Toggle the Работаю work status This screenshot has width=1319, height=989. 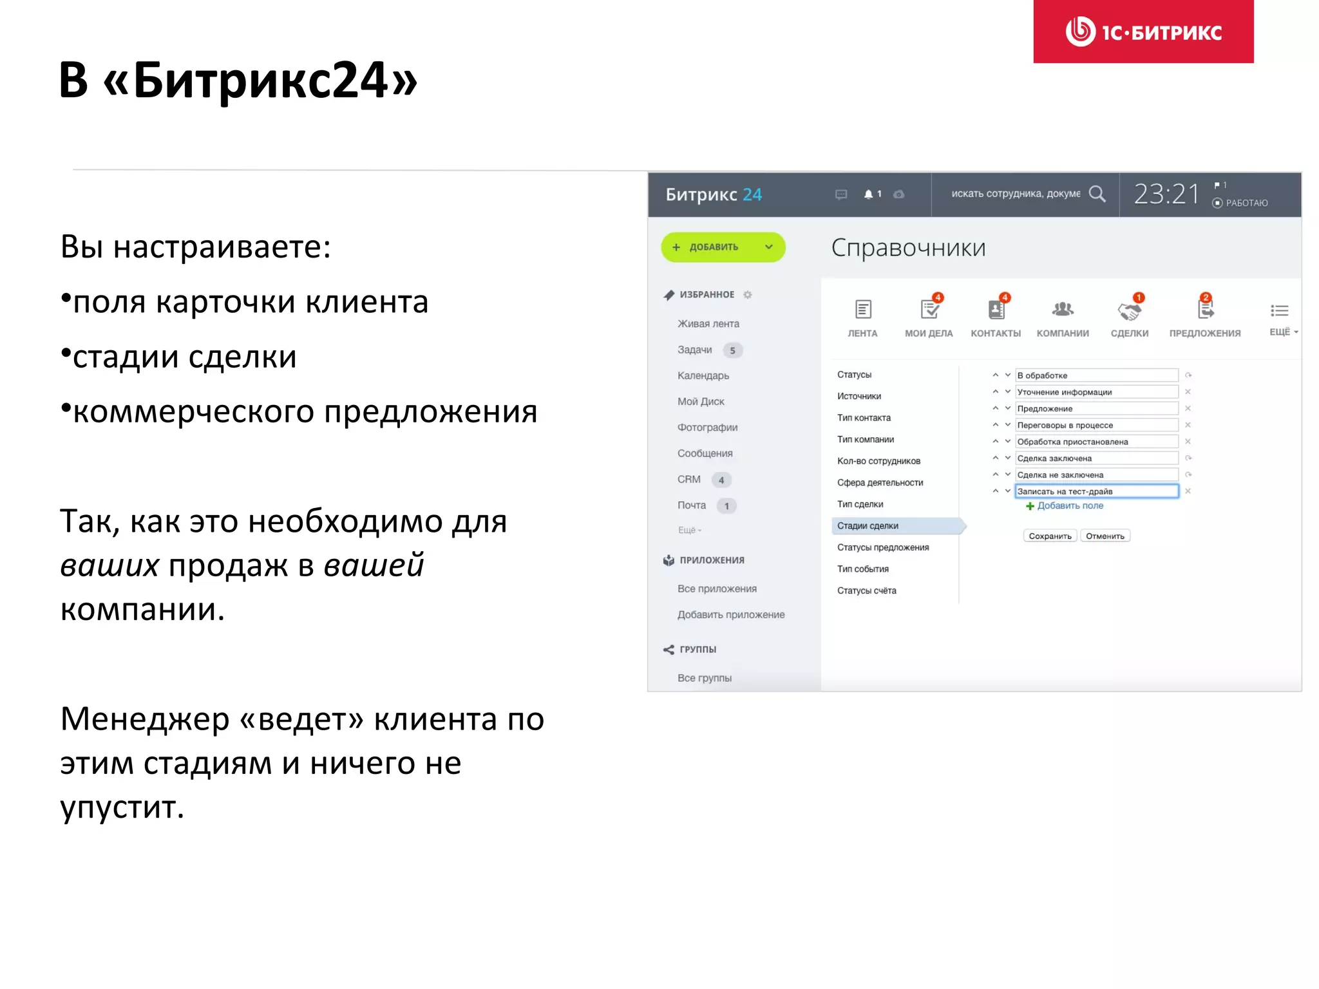pos(1240,203)
